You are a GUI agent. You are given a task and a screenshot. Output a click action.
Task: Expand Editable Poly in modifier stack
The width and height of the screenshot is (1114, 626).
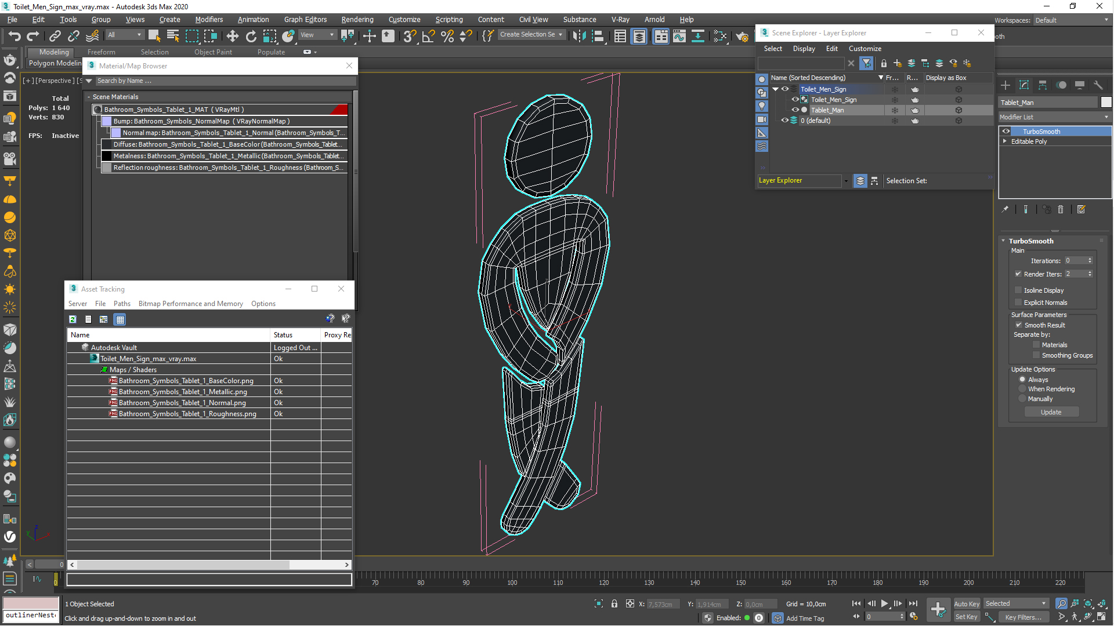1005,141
